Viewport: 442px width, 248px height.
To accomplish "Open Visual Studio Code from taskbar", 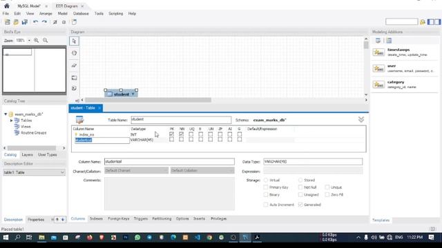I will click(198, 238).
